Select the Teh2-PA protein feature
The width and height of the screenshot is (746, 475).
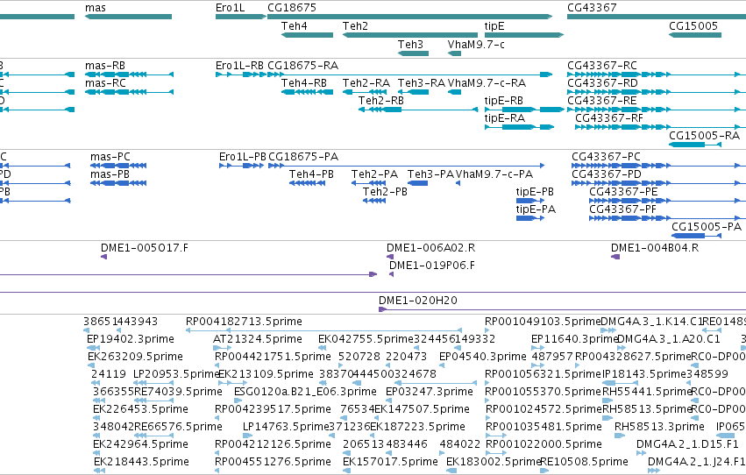click(369, 183)
